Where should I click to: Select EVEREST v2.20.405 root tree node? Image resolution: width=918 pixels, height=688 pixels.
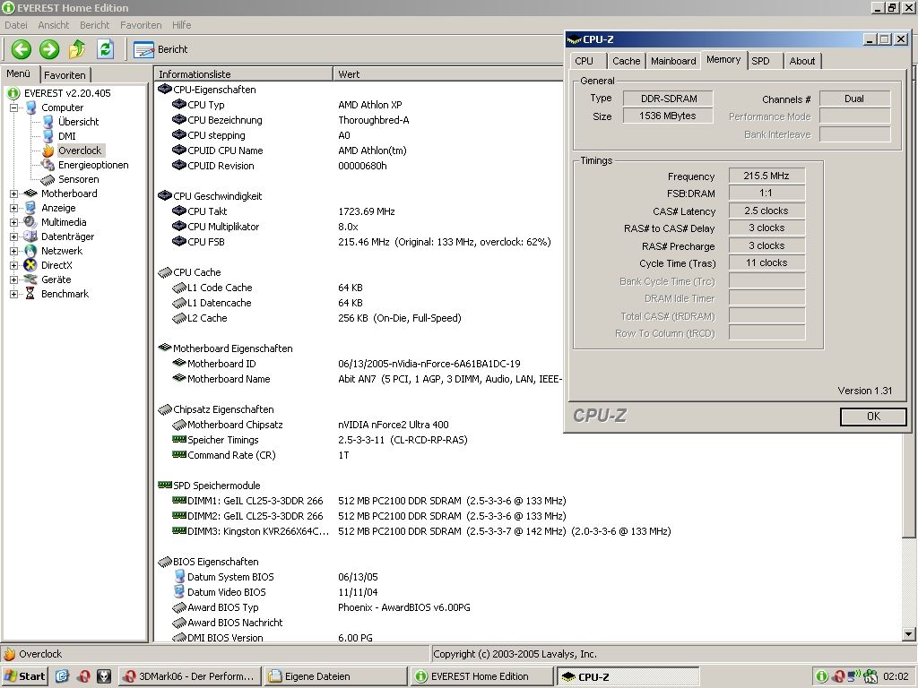point(66,93)
